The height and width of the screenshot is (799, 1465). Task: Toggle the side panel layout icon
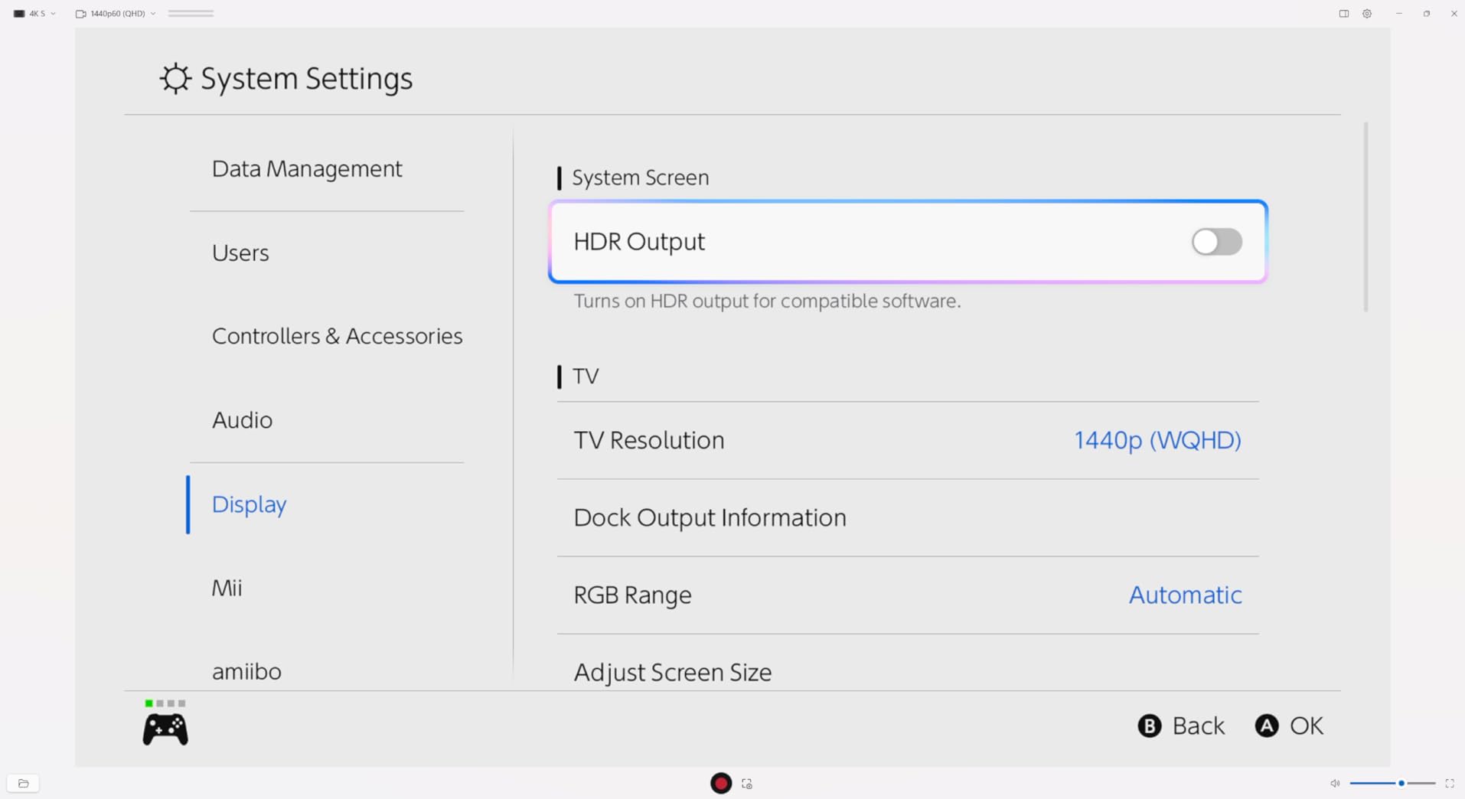pos(1344,14)
